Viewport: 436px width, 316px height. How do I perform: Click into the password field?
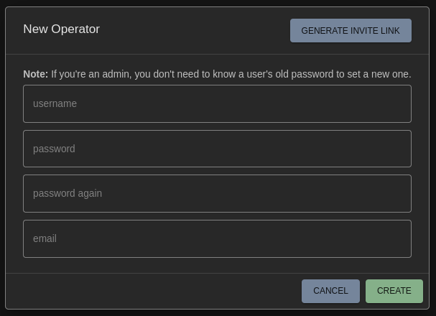[x=217, y=149]
